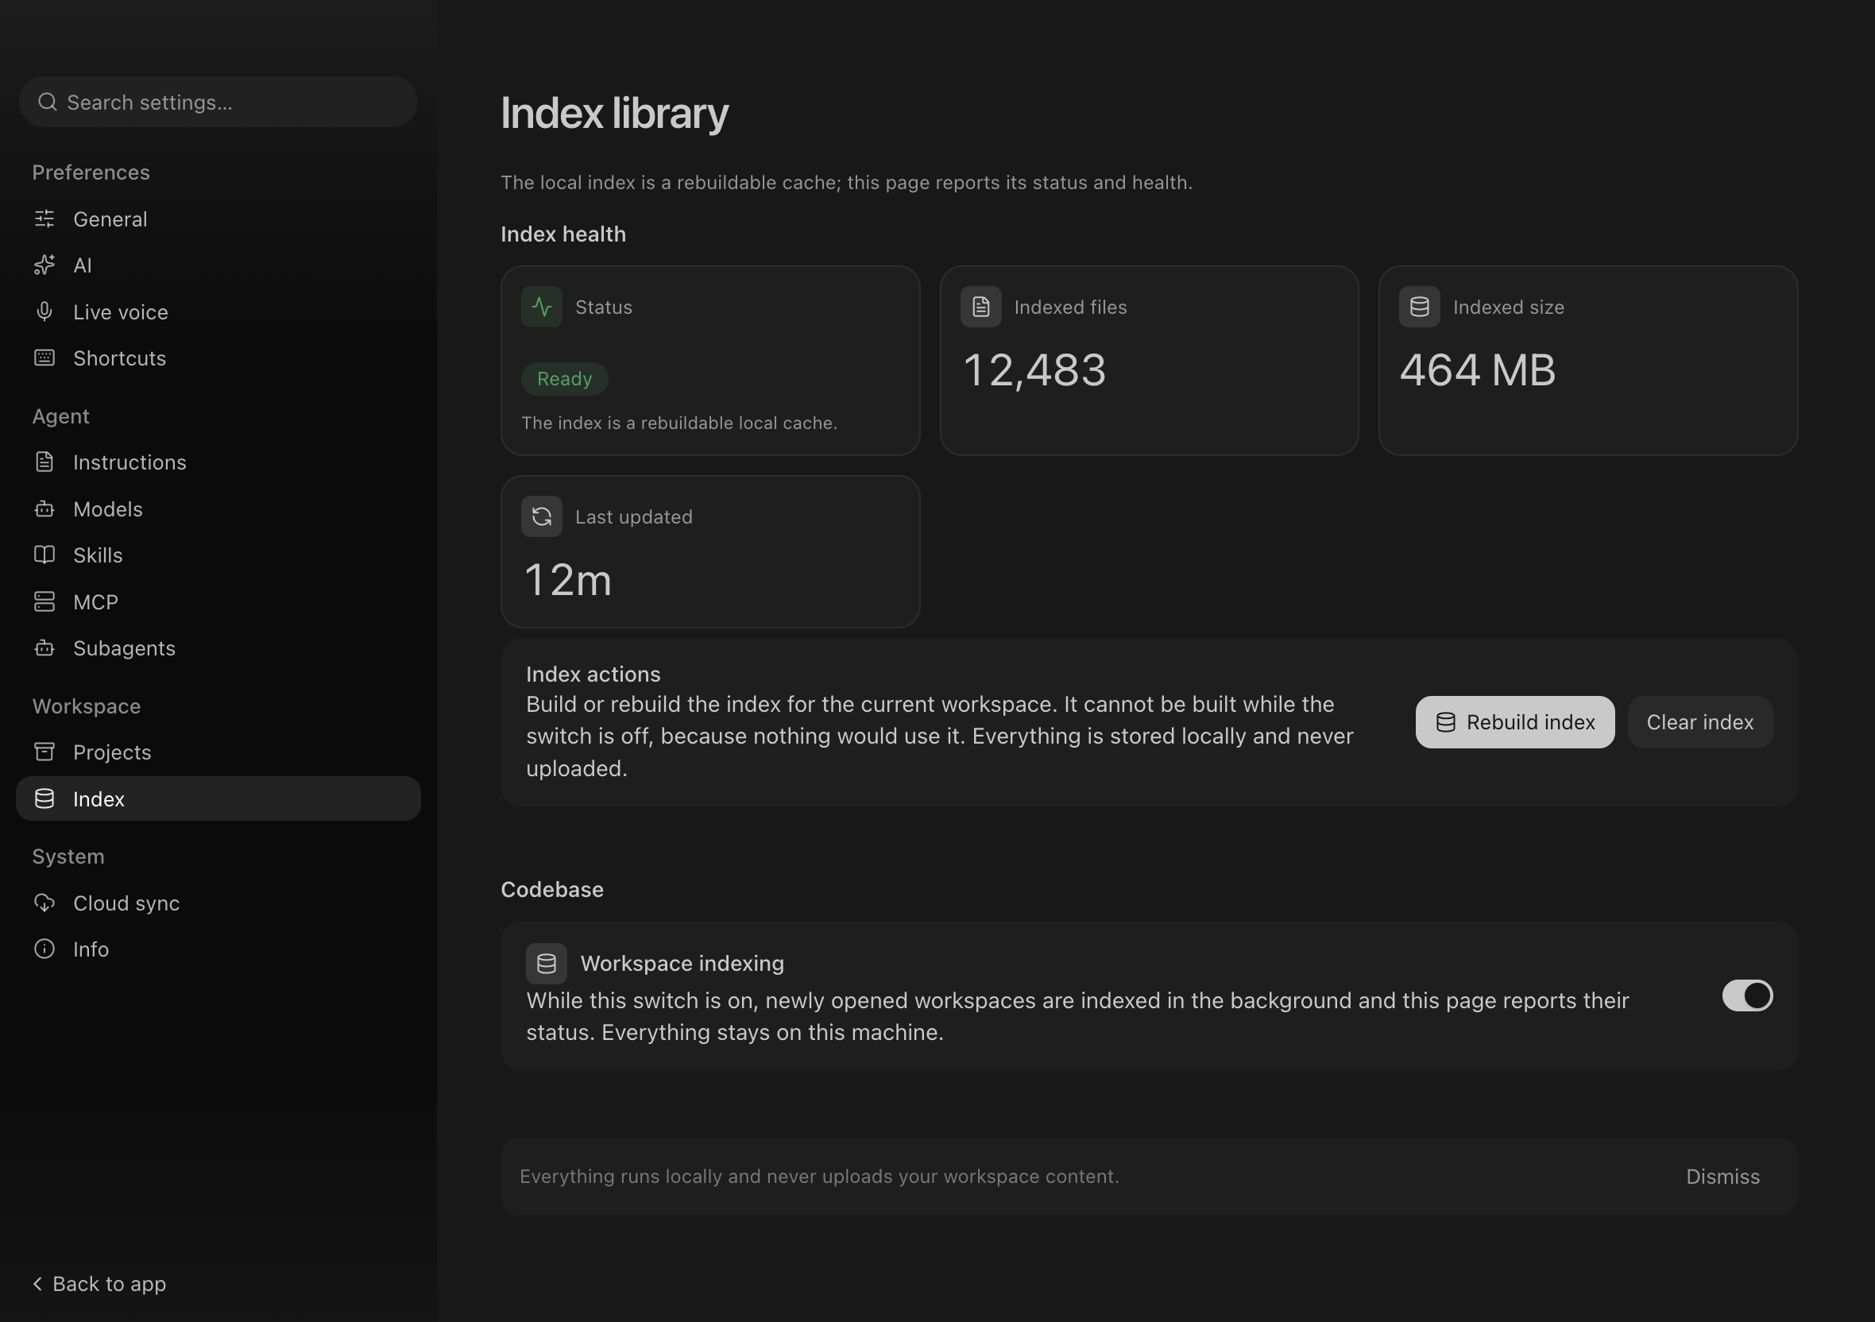The width and height of the screenshot is (1875, 1322).
Task: Click the Instructions document icon
Action: pyautogui.click(x=44, y=462)
